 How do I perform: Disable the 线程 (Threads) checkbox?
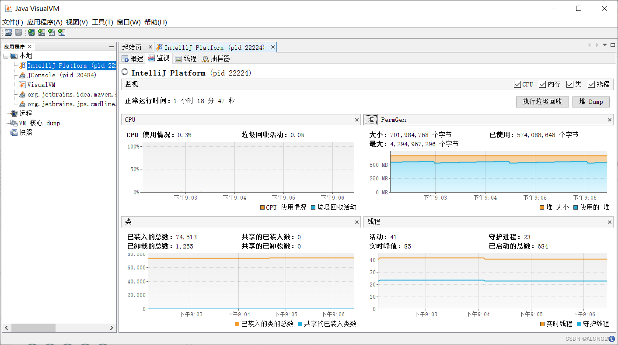coord(591,84)
